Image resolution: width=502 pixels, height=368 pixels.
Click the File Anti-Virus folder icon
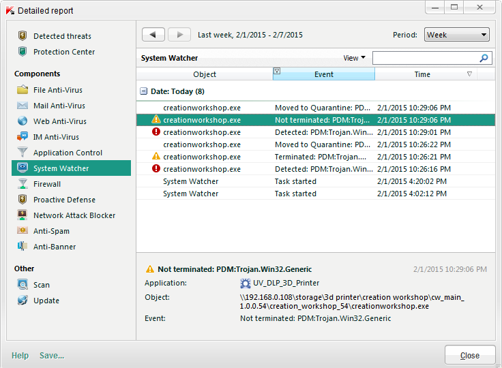point(23,90)
